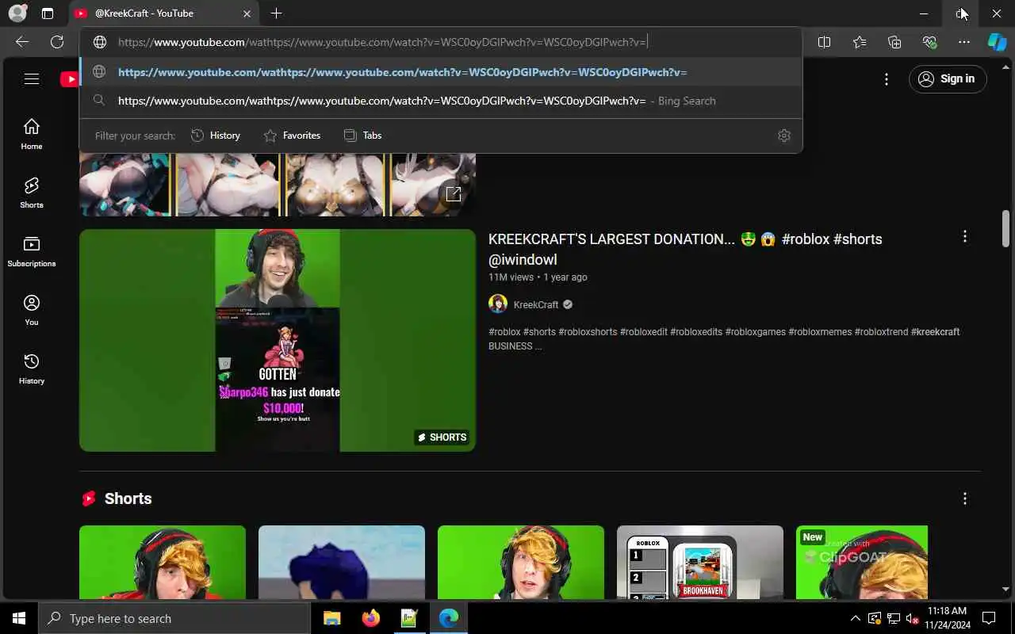Open Browser essentials heart icon
The height and width of the screenshot is (634, 1015).
[929, 42]
